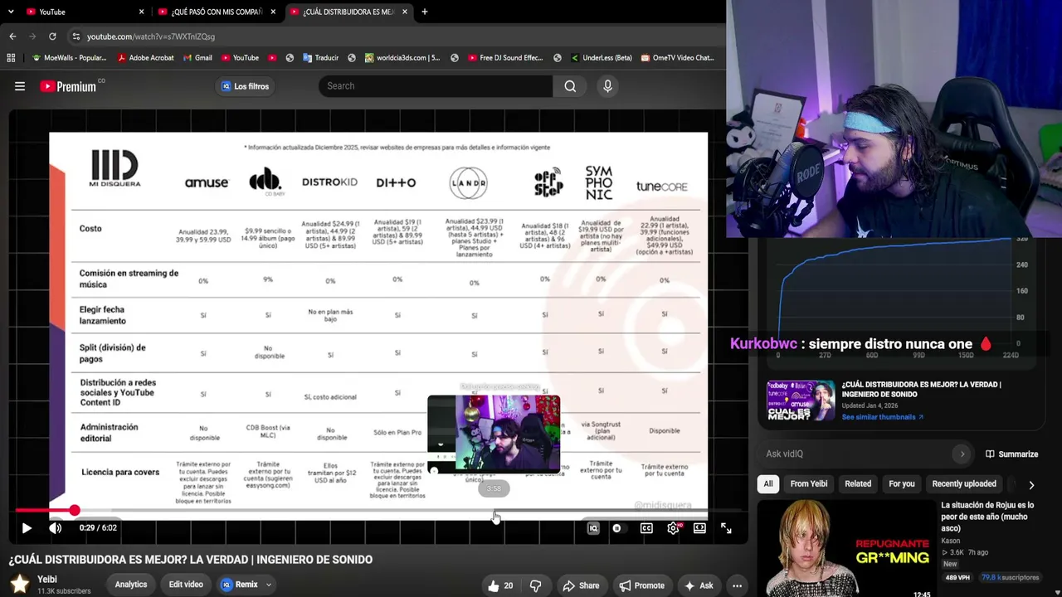Click the search magnifier button

click(x=570, y=86)
